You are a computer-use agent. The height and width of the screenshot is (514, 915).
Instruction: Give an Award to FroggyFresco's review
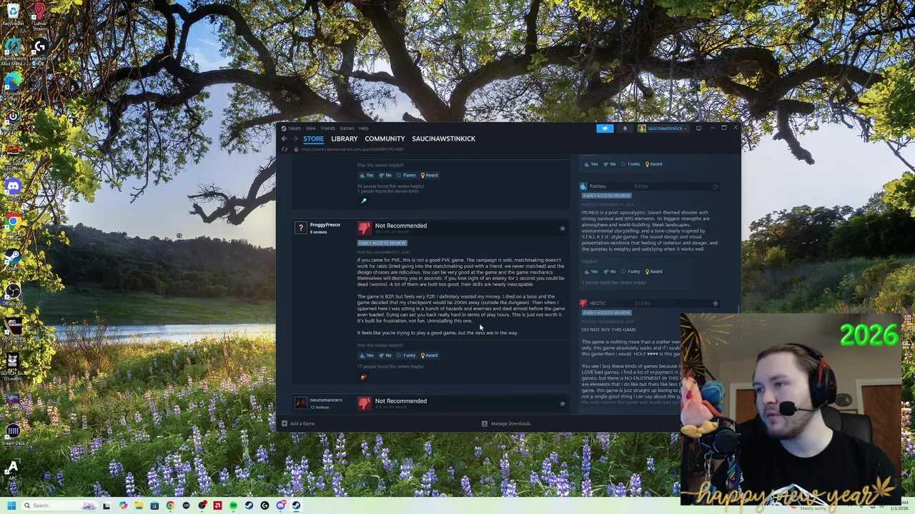coord(429,356)
